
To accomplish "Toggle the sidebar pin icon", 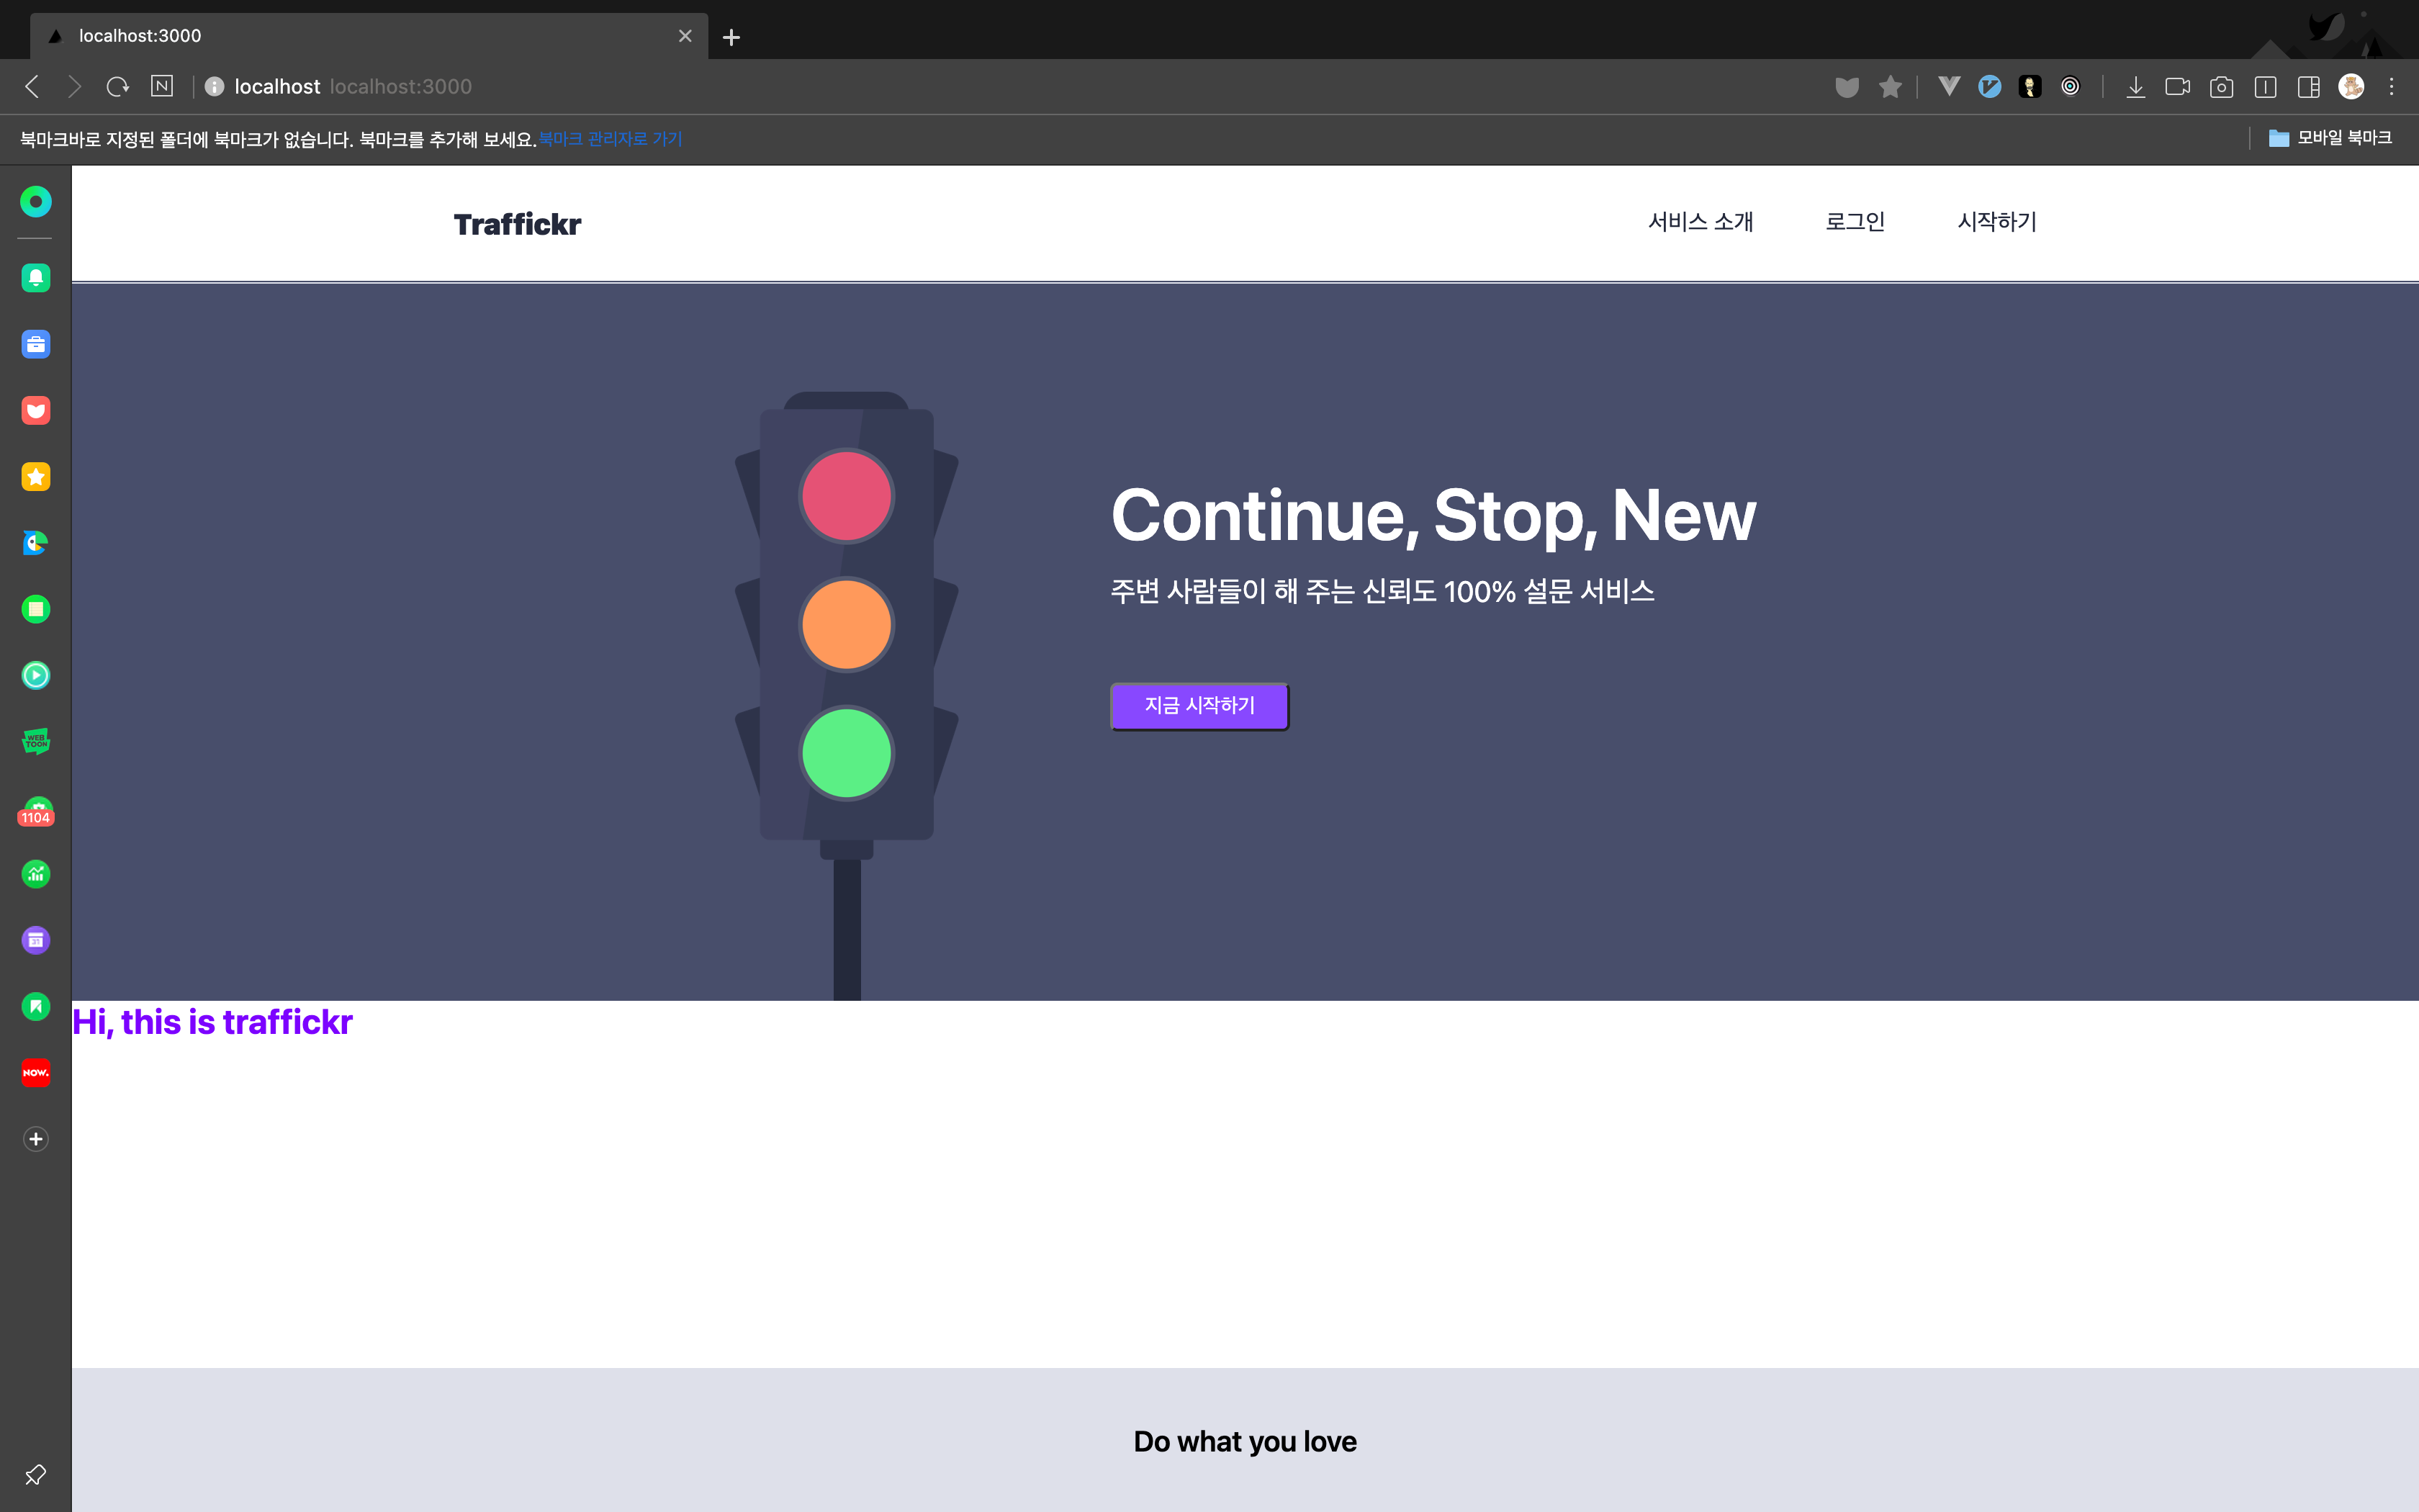I will [x=36, y=1474].
